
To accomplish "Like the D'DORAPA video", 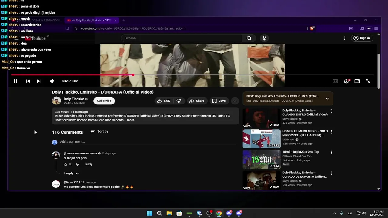I will (x=163, y=101).
